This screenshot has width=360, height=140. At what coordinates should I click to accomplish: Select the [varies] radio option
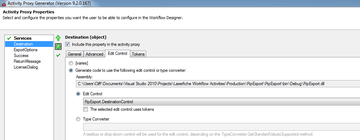[71, 63]
